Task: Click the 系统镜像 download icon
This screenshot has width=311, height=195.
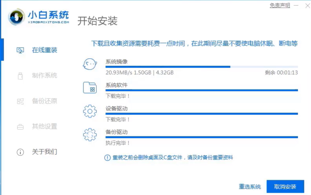Action: [x=90, y=64]
